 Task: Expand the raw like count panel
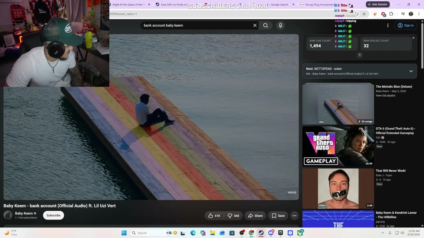(x=360, y=55)
